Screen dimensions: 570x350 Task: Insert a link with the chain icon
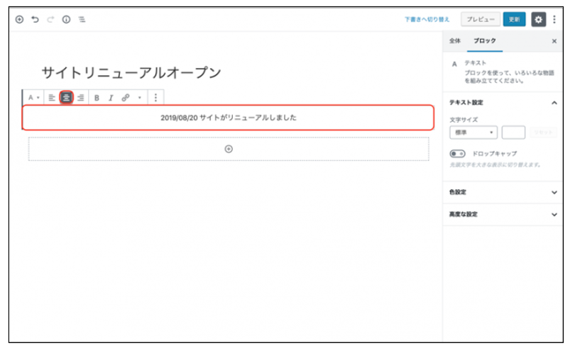point(126,98)
